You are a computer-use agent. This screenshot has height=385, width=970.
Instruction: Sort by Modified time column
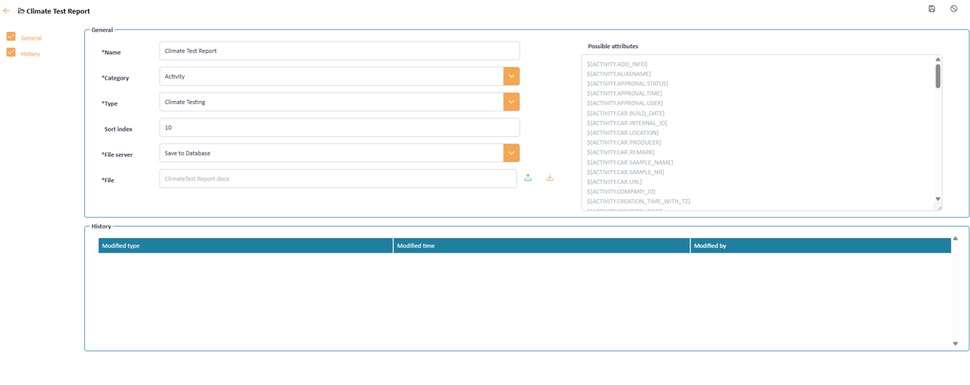(x=542, y=246)
